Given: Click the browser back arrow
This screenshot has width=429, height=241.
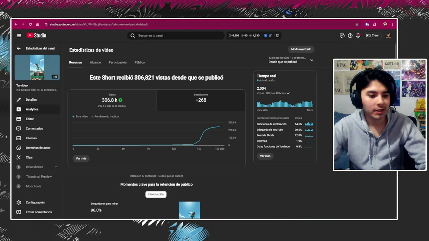Looking at the screenshot, I should click(x=16, y=24).
